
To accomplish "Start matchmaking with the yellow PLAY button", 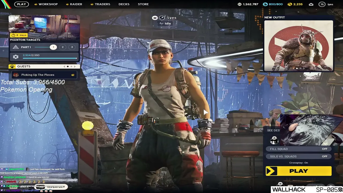I will click(299, 171).
